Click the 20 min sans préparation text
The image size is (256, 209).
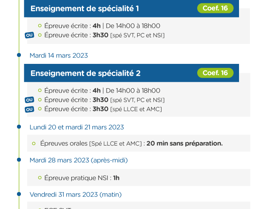(x=185, y=143)
